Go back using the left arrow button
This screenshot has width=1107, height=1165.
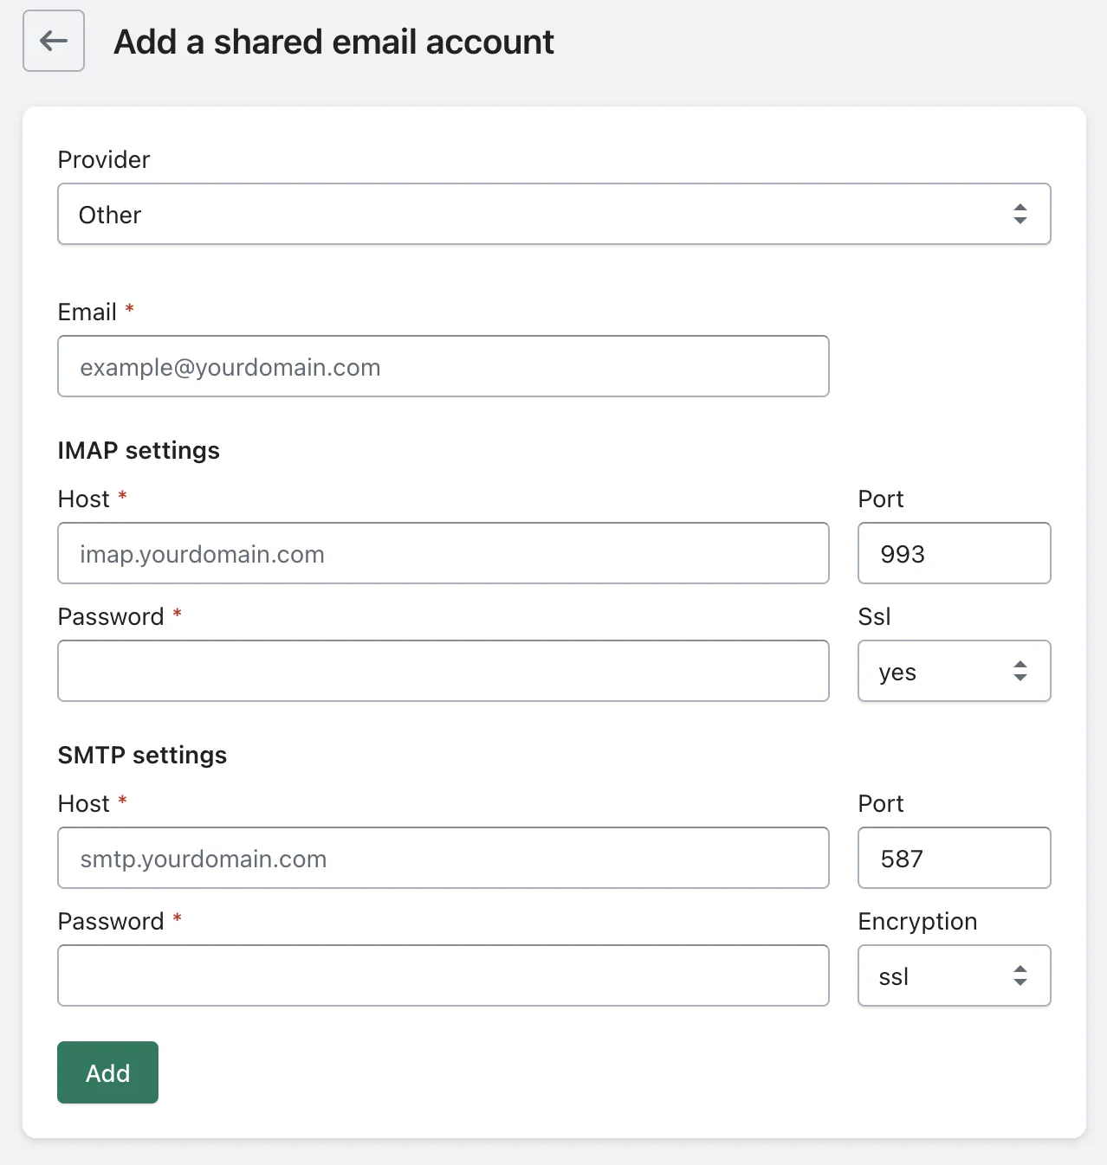pyautogui.click(x=54, y=41)
